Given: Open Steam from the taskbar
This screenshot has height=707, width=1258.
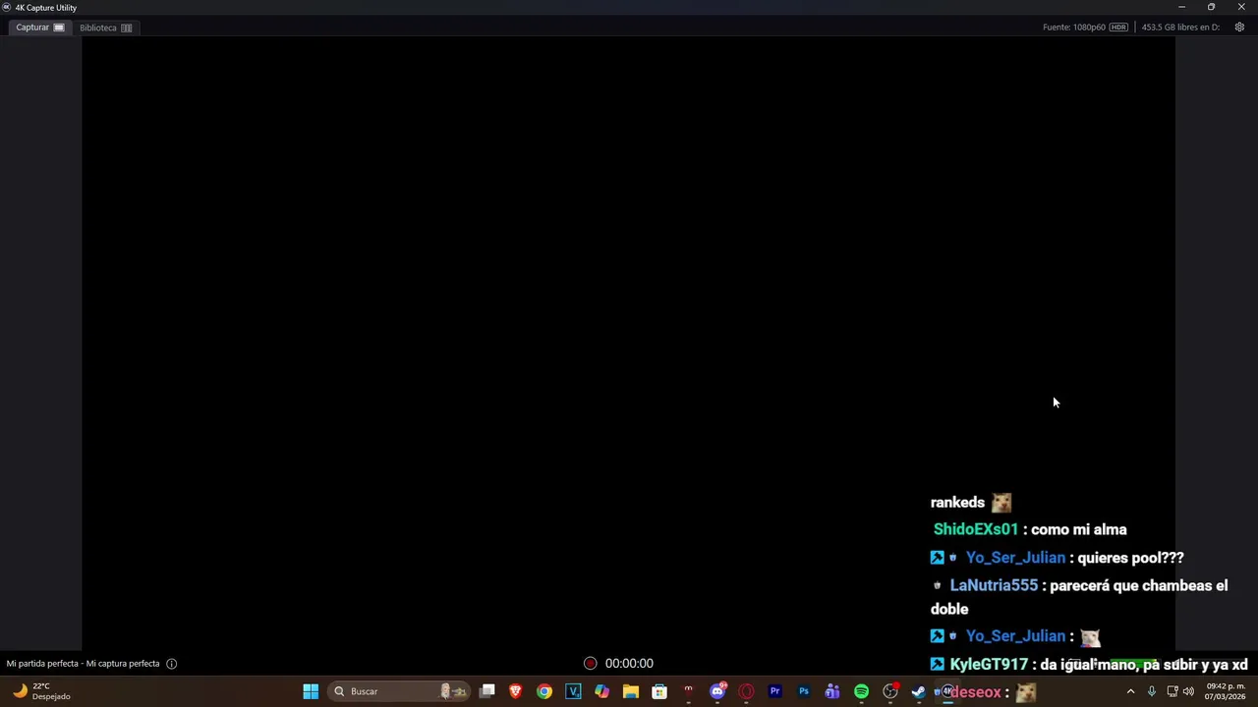Looking at the screenshot, I should click(919, 691).
